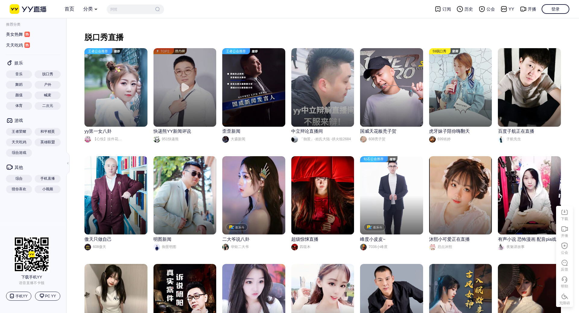Click the YY直播 logo
This screenshot has width=579, height=313.
coord(28,9)
